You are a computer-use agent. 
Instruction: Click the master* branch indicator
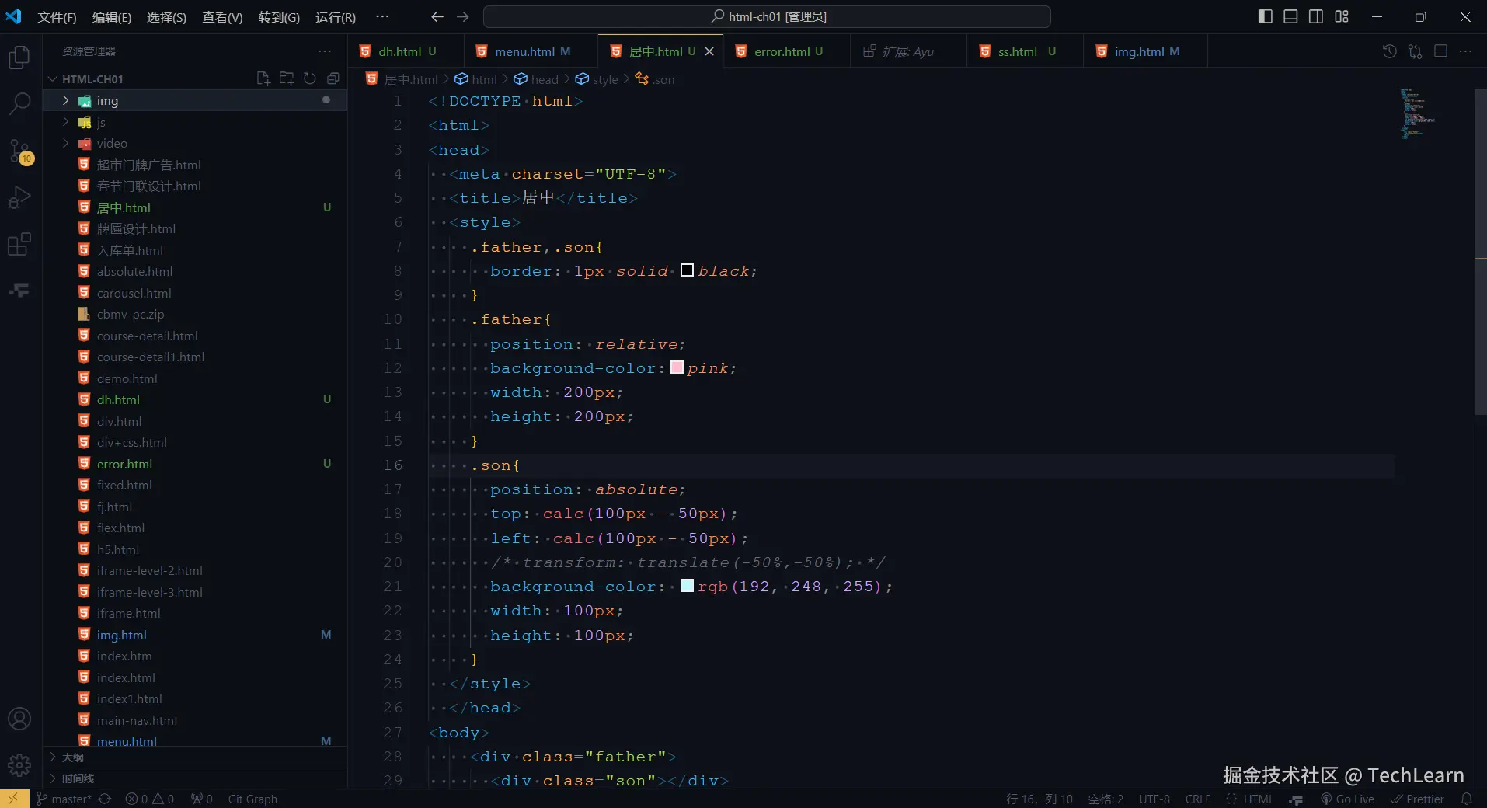pyautogui.click(x=64, y=799)
